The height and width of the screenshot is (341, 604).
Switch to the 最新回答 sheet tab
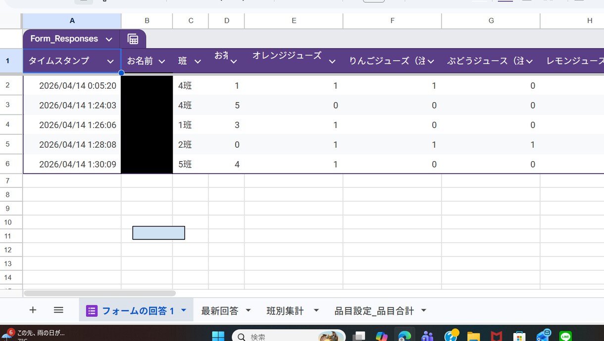pyautogui.click(x=220, y=311)
